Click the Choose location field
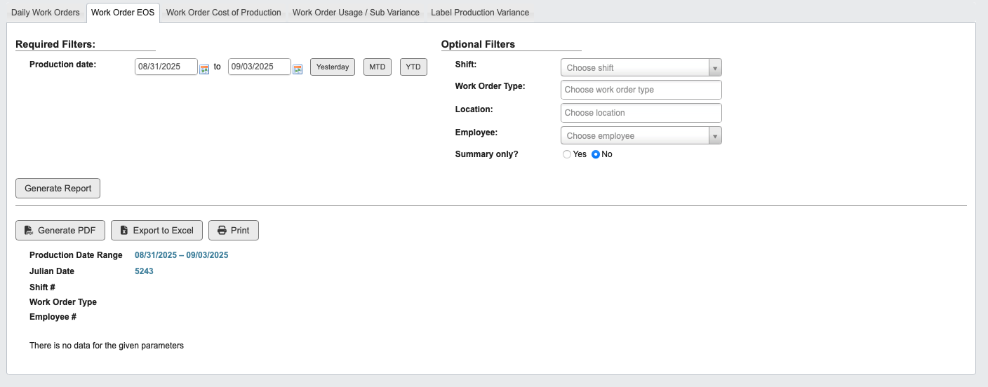This screenshot has height=387, width=988. (x=641, y=113)
